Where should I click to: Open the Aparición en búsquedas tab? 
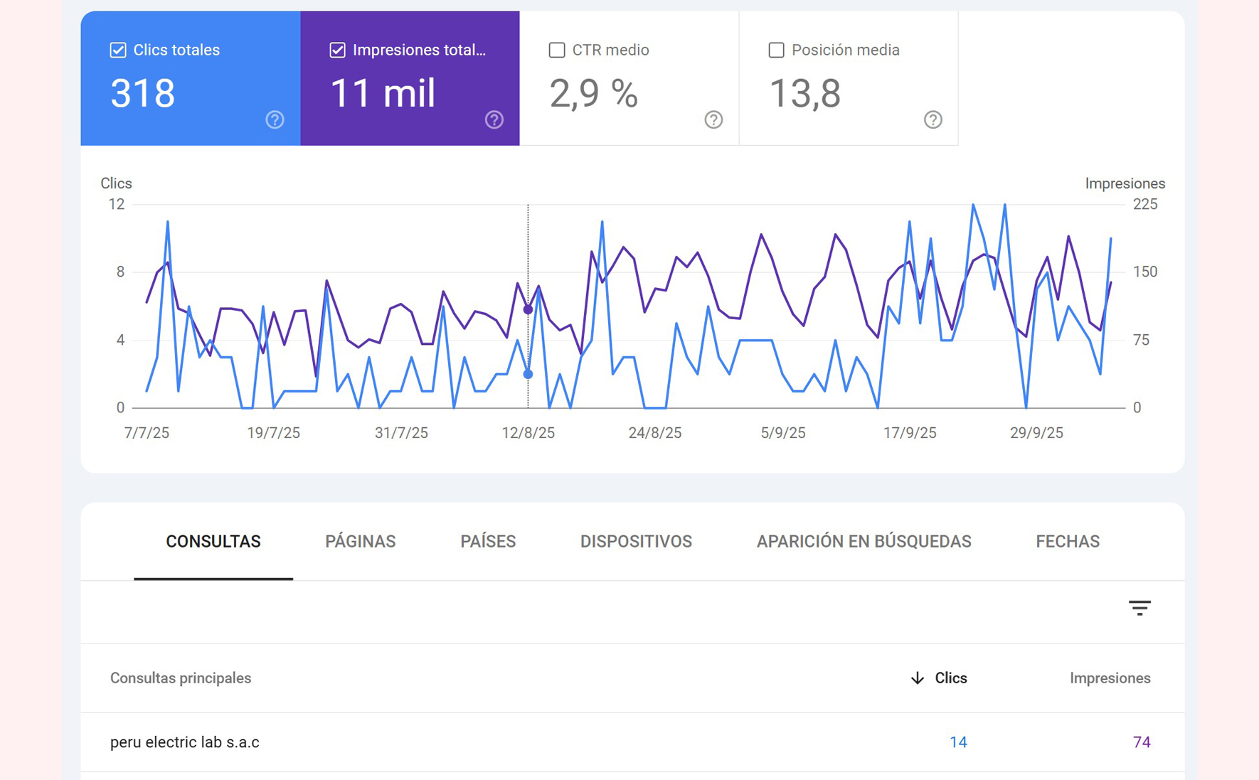[x=864, y=542]
